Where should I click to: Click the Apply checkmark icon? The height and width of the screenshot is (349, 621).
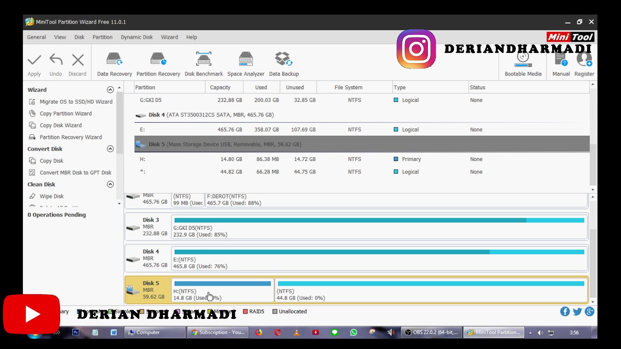(34, 60)
